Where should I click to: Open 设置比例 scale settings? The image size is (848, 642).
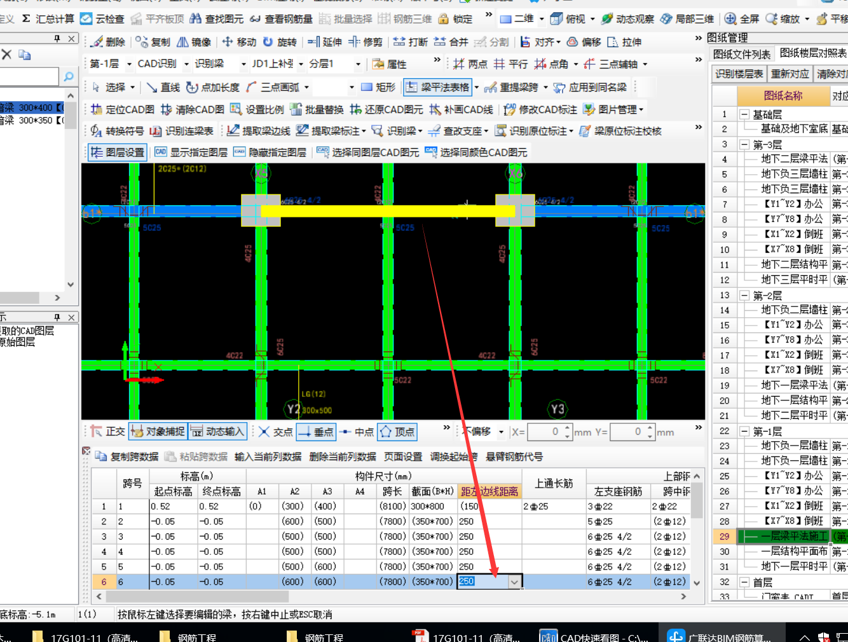[x=257, y=109]
